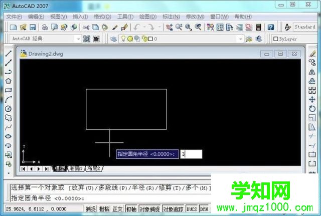The height and width of the screenshot is (216, 321).
Task: Toggle the 栅格 grid display
Action: [104, 209]
